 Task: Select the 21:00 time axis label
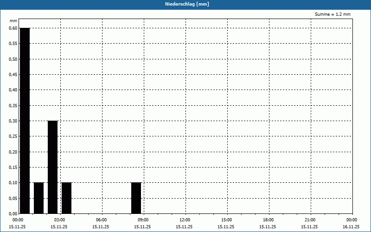310,220
